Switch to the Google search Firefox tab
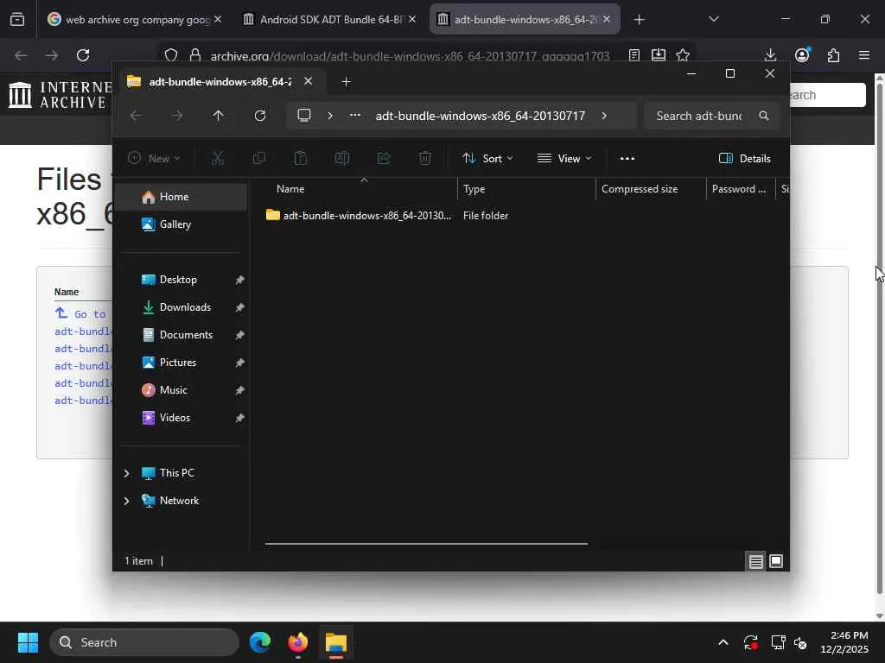 point(132,19)
